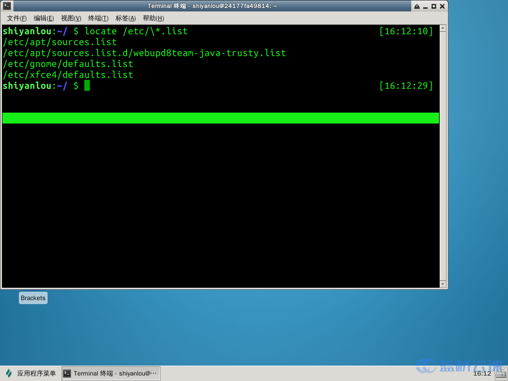
Task: Open the 帮助(H) menu
Action: (x=153, y=18)
